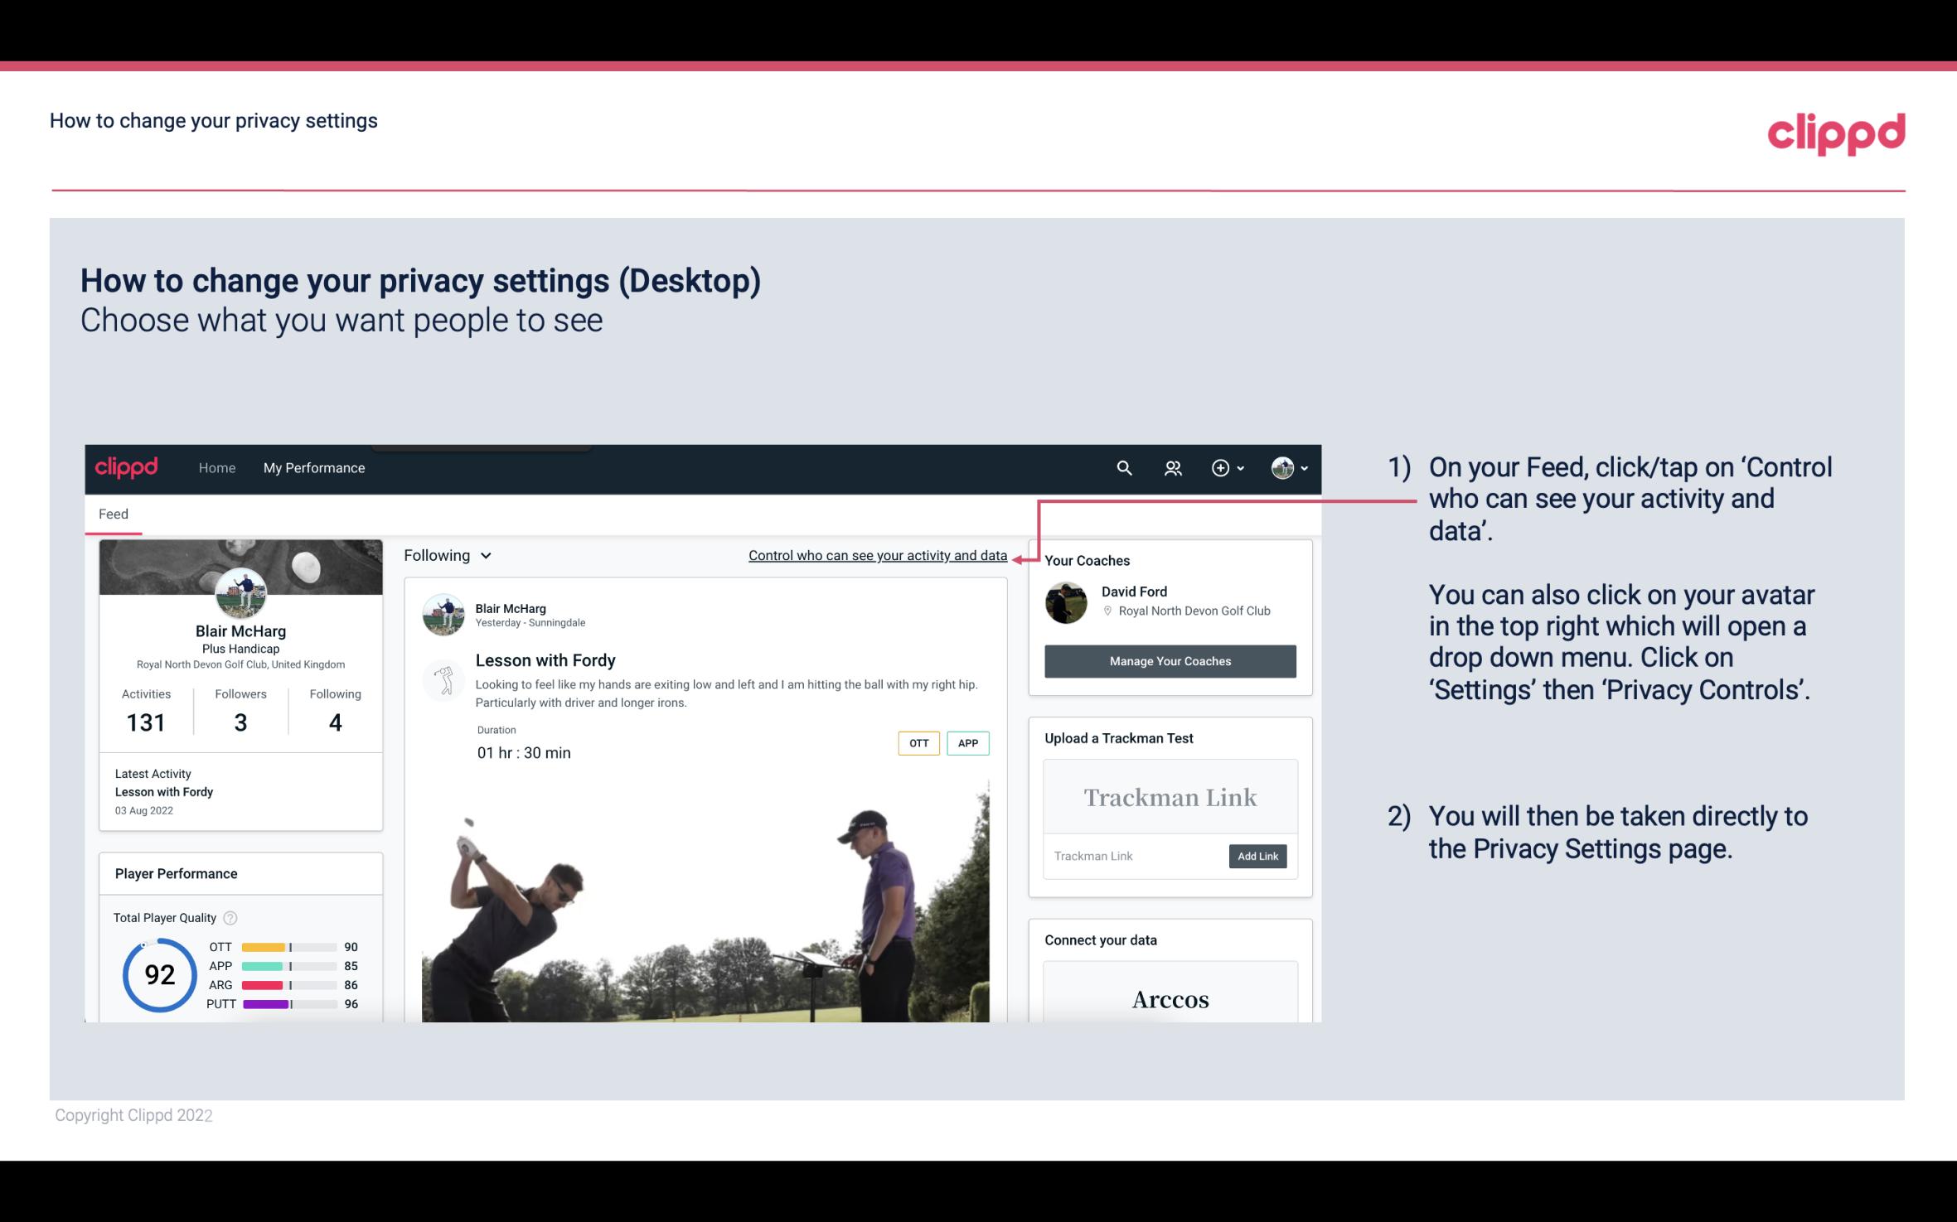Image resolution: width=1957 pixels, height=1222 pixels.
Task: Click the user avatar icon top right
Action: pos(1281,466)
